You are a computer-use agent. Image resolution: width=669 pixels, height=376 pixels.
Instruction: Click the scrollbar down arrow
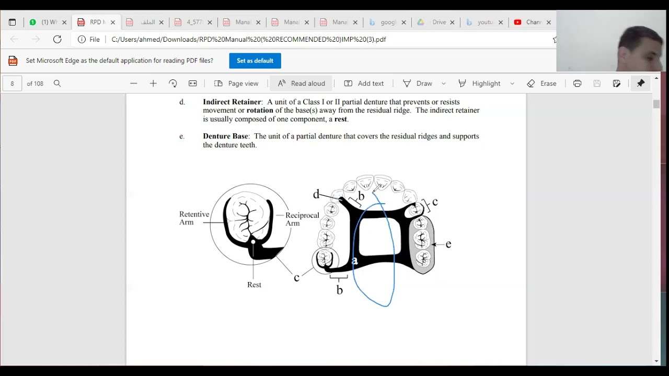tap(656, 361)
